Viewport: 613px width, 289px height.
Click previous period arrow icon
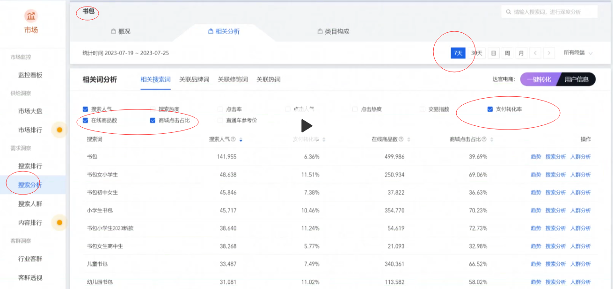click(x=536, y=53)
